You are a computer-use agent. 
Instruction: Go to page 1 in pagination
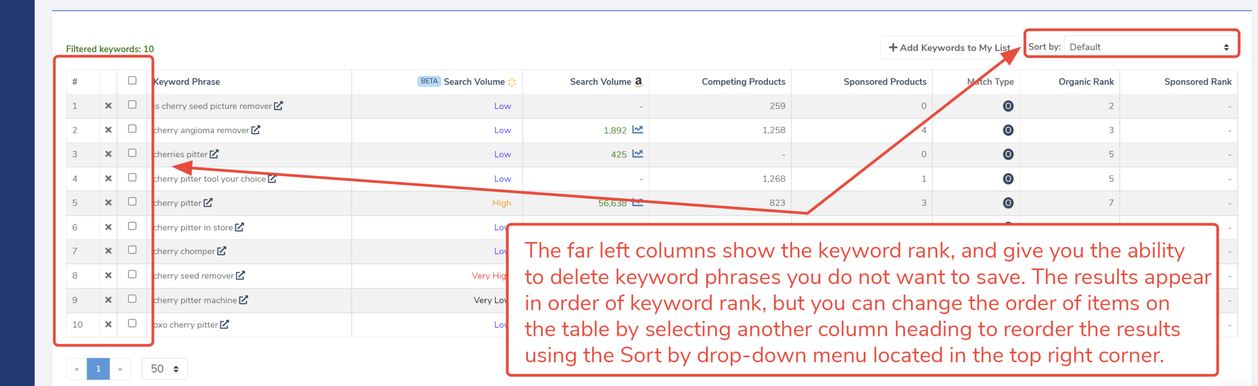(x=98, y=369)
